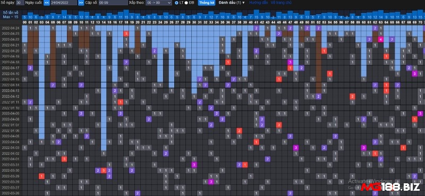Select the 2022-03-31 row label
The image size is (425, 196).
pyautogui.click(x=11, y=165)
